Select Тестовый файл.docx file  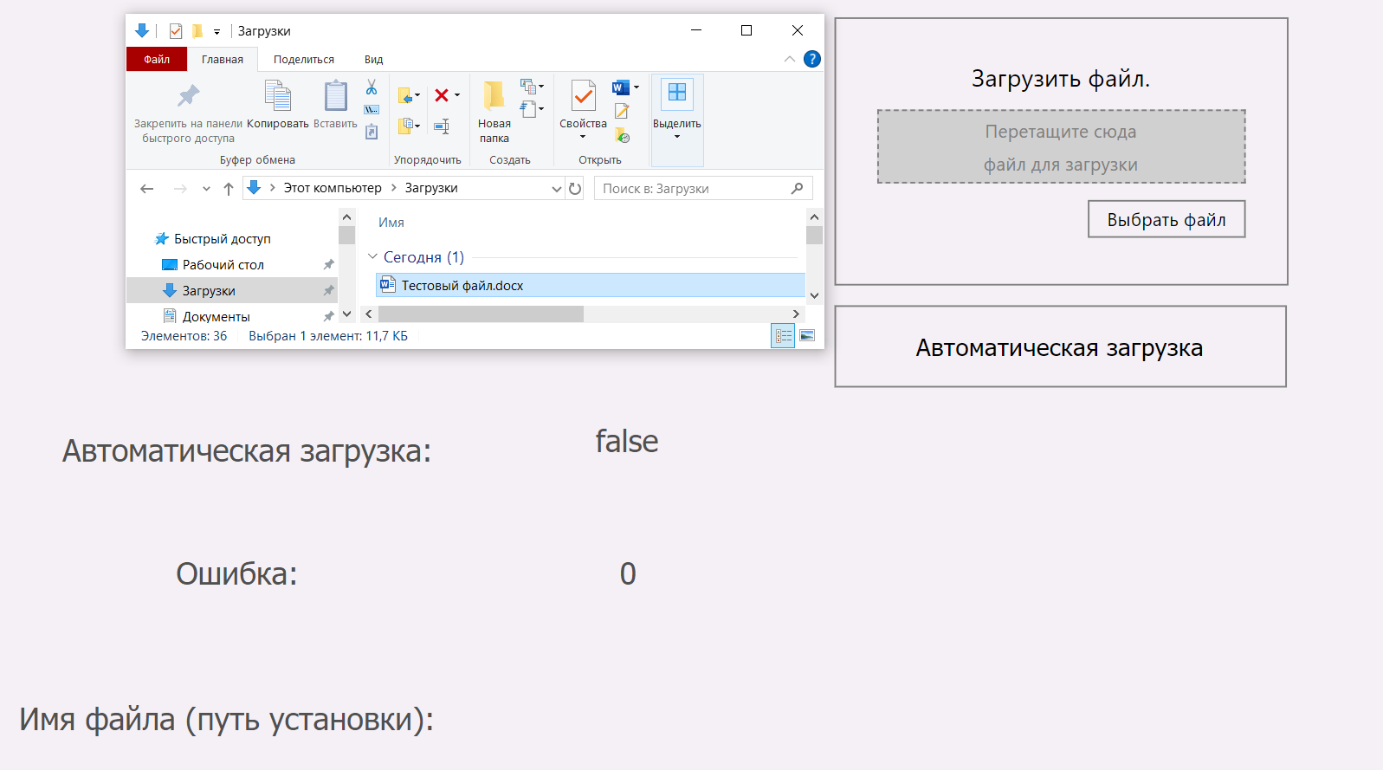pyautogui.click(x=591, y=285)
